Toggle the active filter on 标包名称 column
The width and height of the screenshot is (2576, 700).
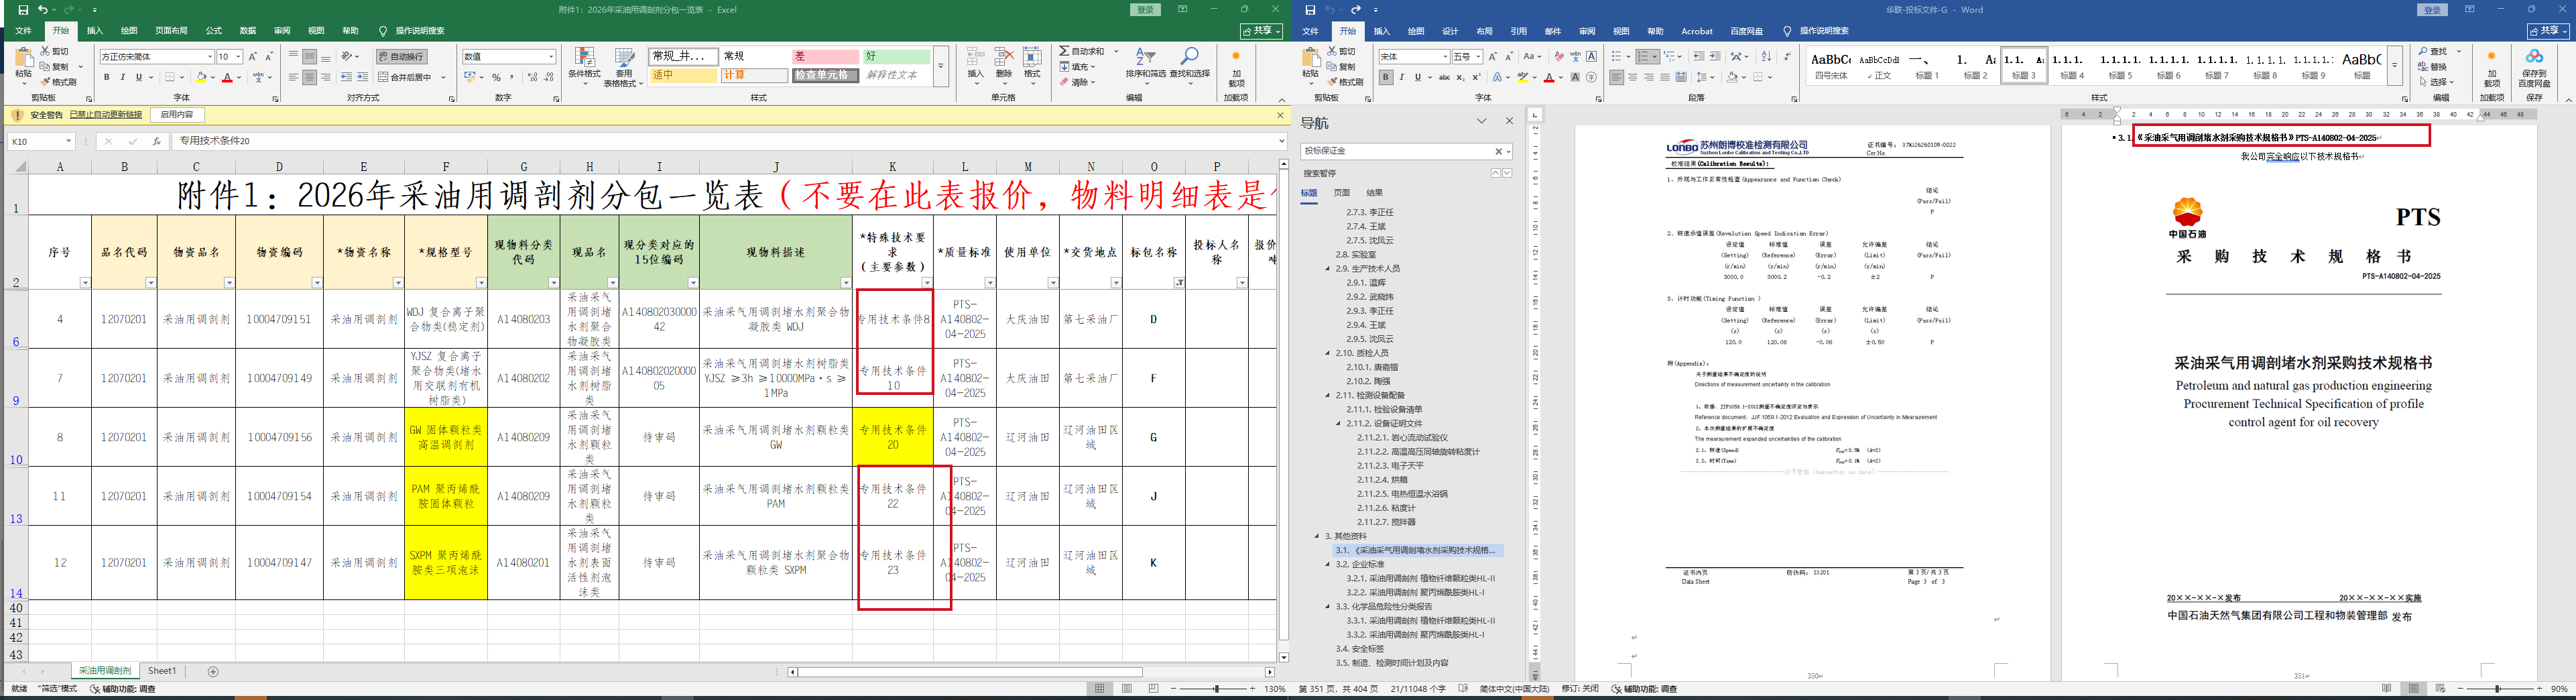click(x=1179, y=283)
